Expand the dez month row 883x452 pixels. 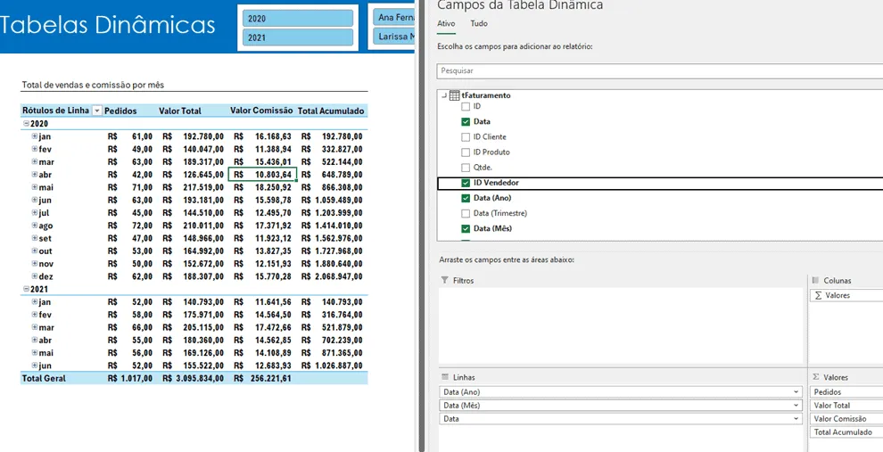(x=35, y=276)
